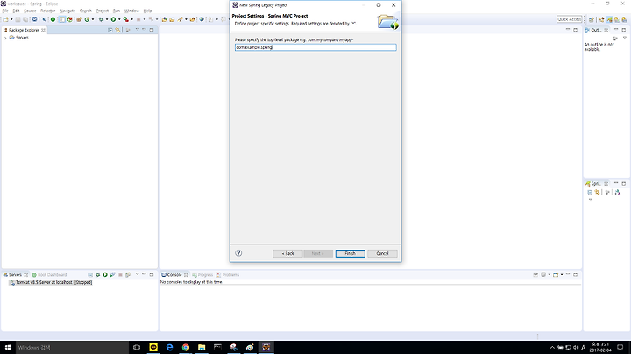Click the Open Perspective toolbar icon

coord(592,19)
